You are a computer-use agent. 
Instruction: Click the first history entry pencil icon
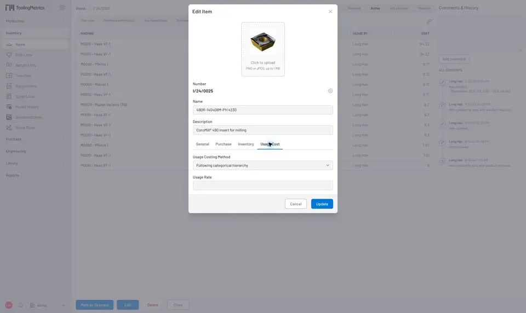(x=443, y=82)
